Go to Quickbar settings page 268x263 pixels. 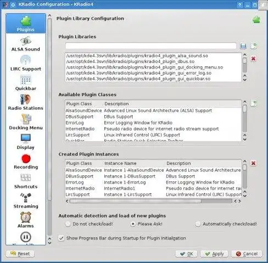26,83
